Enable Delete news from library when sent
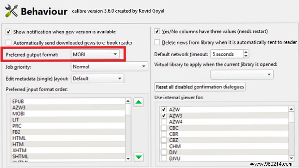 tap(157, 42)
